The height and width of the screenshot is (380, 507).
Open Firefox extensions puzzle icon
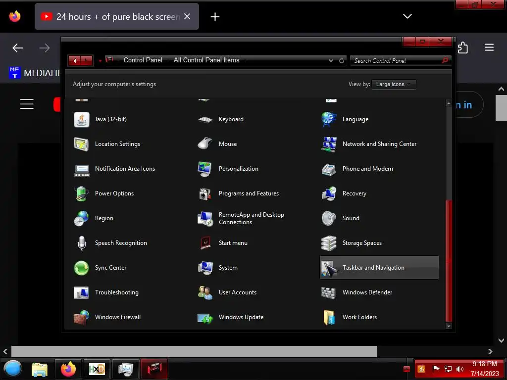click(463, 48)
